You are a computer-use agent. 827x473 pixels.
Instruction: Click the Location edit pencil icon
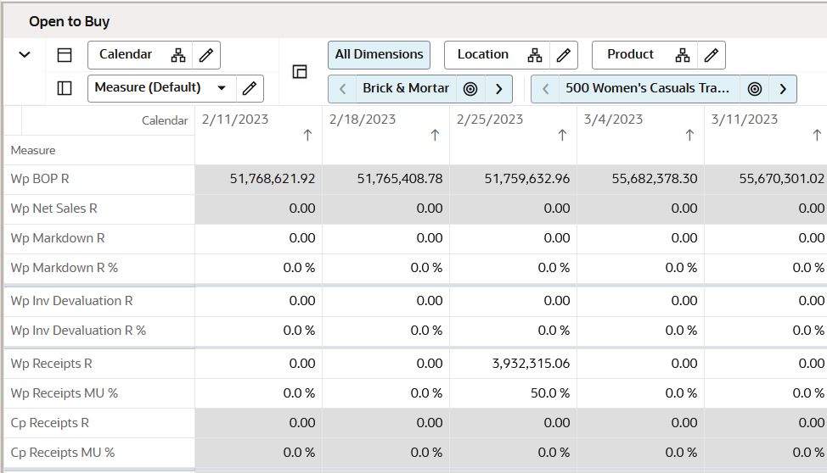563,55
